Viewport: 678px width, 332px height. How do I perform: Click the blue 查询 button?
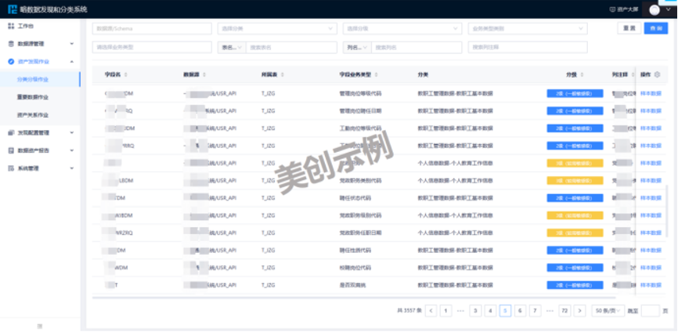[655, 28]
